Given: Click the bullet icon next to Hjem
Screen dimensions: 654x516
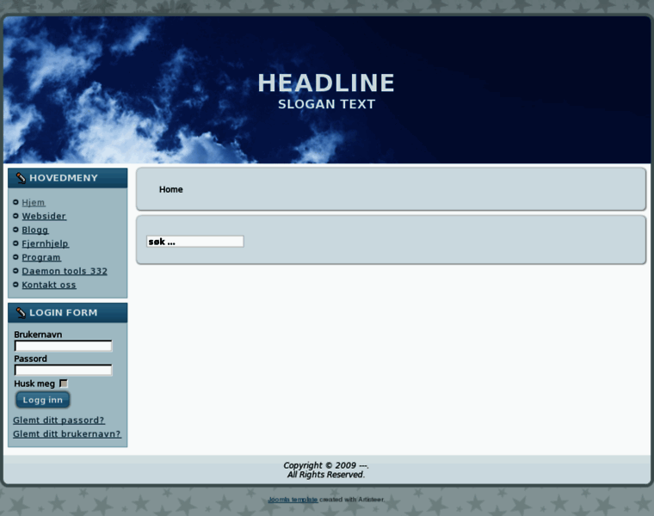Looking at the screenshot, I should point(15,202).
